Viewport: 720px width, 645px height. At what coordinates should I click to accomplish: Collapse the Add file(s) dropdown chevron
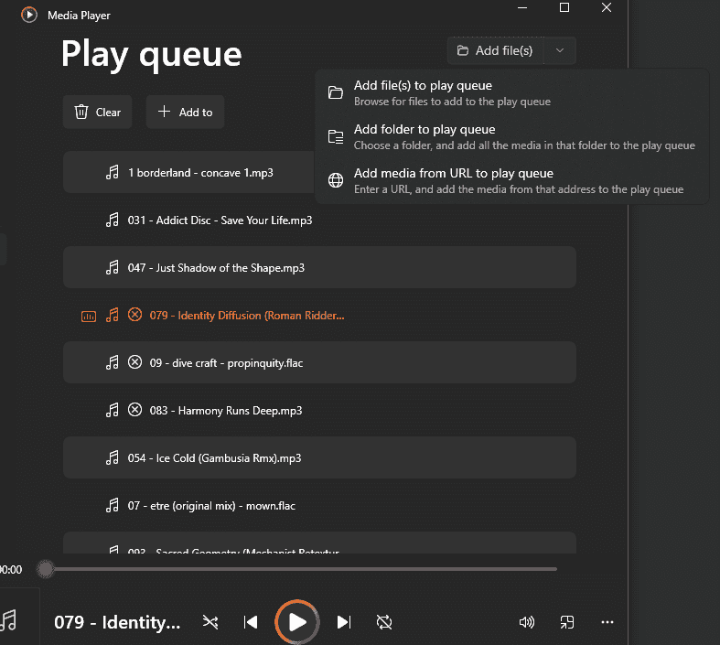click(x=560, y=51)
